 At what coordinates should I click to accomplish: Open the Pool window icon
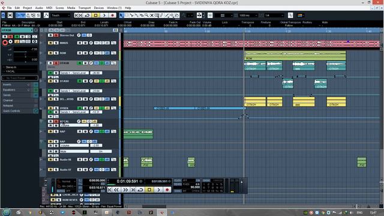[33, 15]
